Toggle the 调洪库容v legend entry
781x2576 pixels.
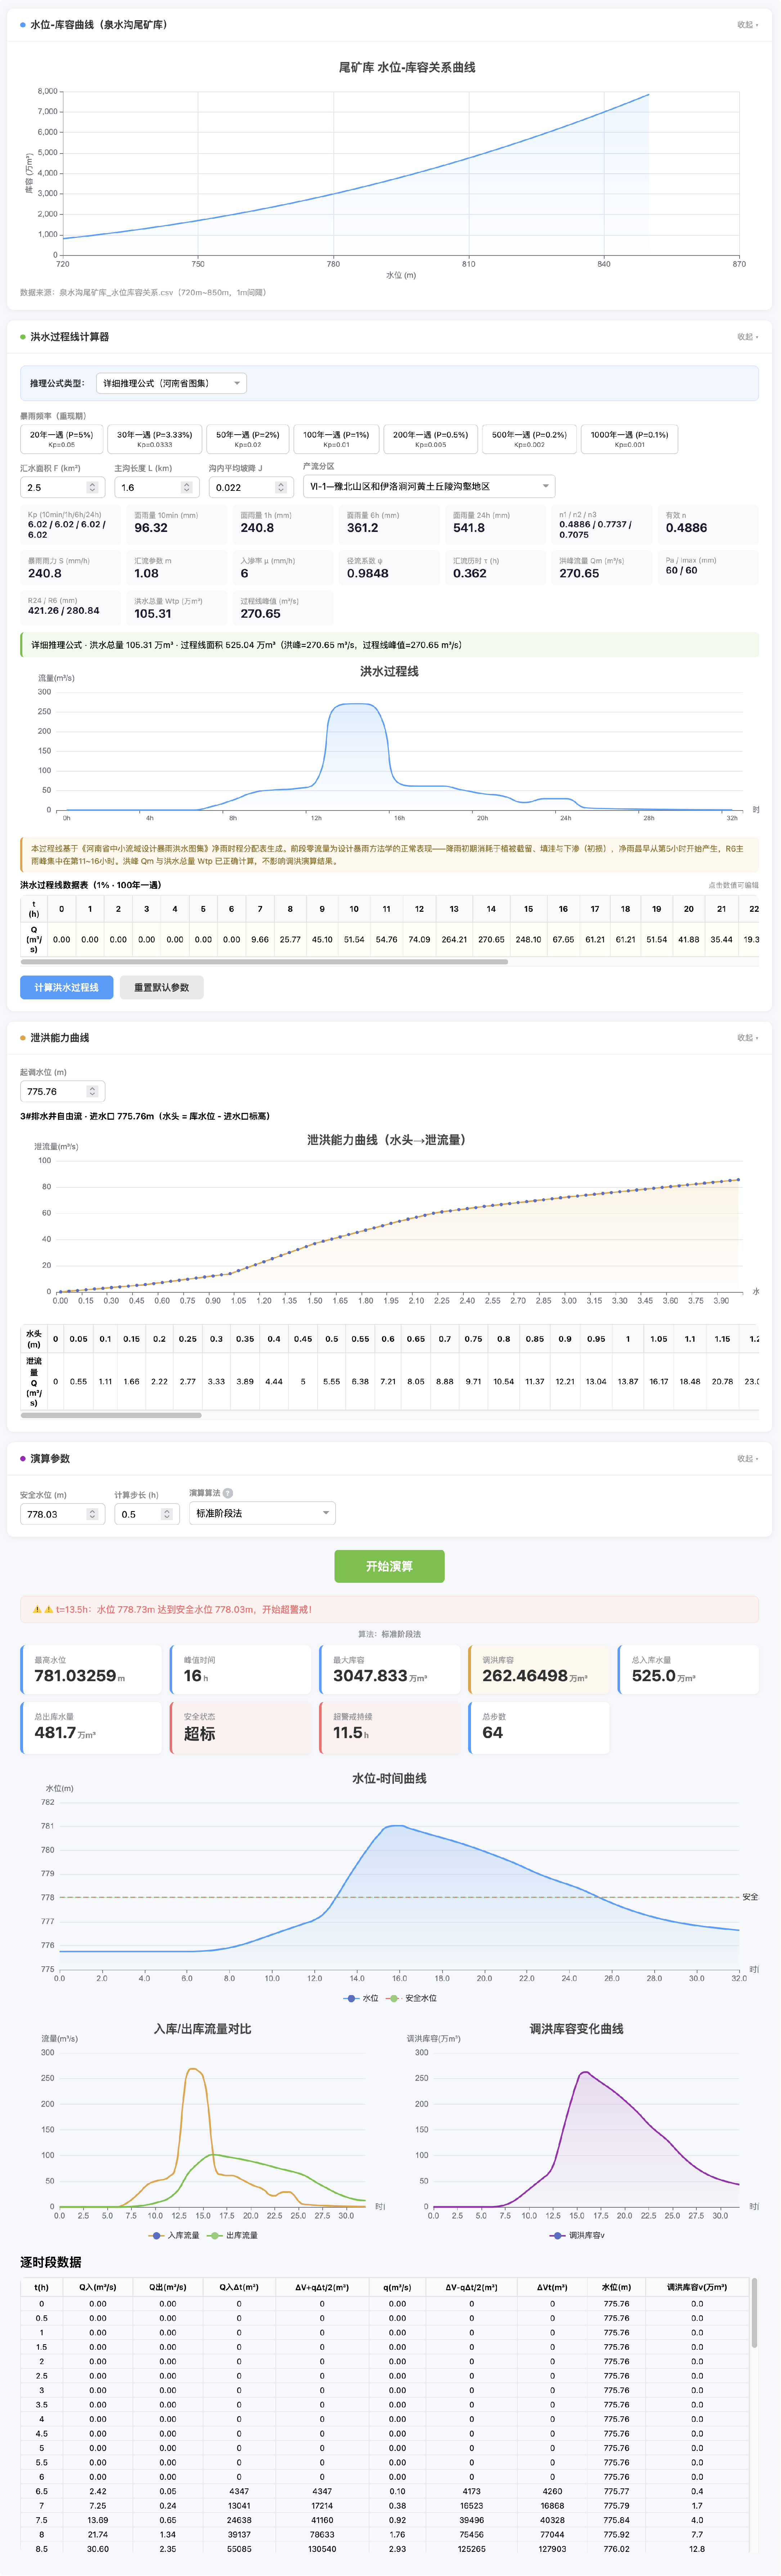[x=577, y=2235]
